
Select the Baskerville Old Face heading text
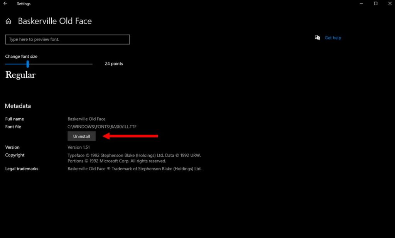(54, 21)
